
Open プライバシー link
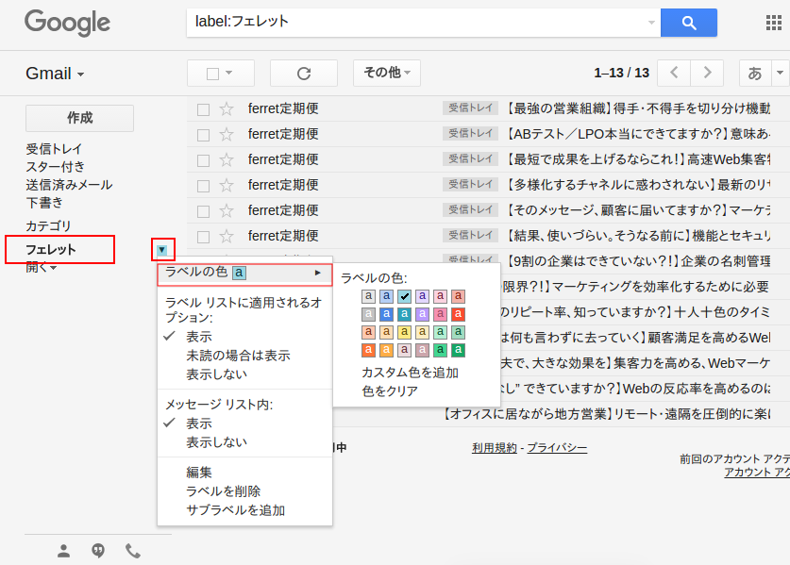pyautogui.click(x=557, y=448)
